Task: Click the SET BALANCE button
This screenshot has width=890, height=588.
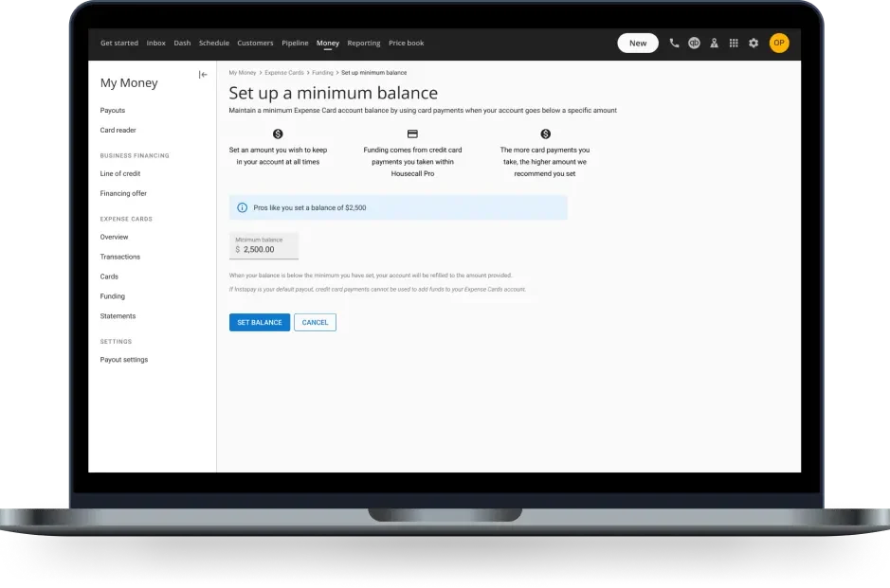Action: (259, 322)
